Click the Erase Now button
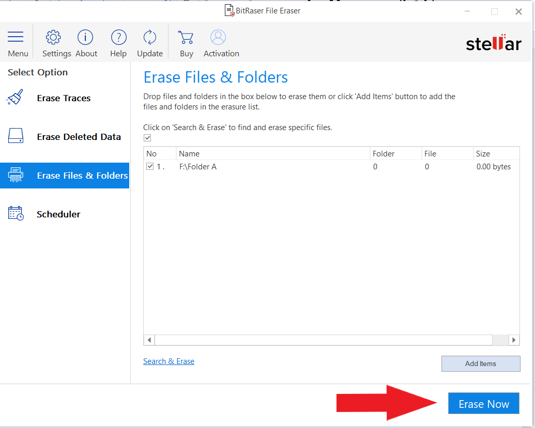 [484, 403]
